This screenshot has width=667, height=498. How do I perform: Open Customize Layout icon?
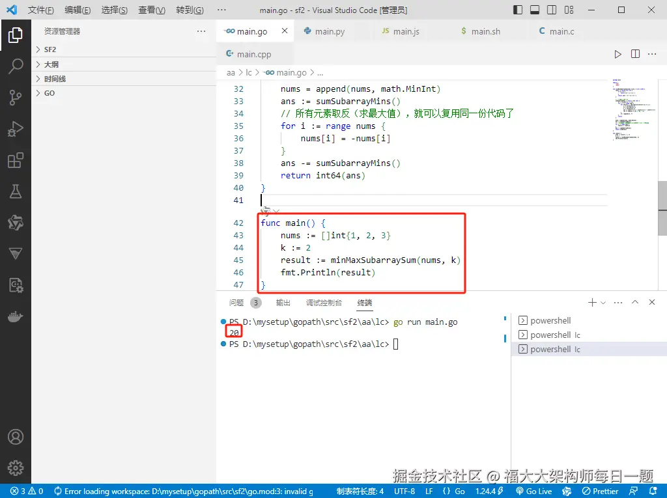569,10
